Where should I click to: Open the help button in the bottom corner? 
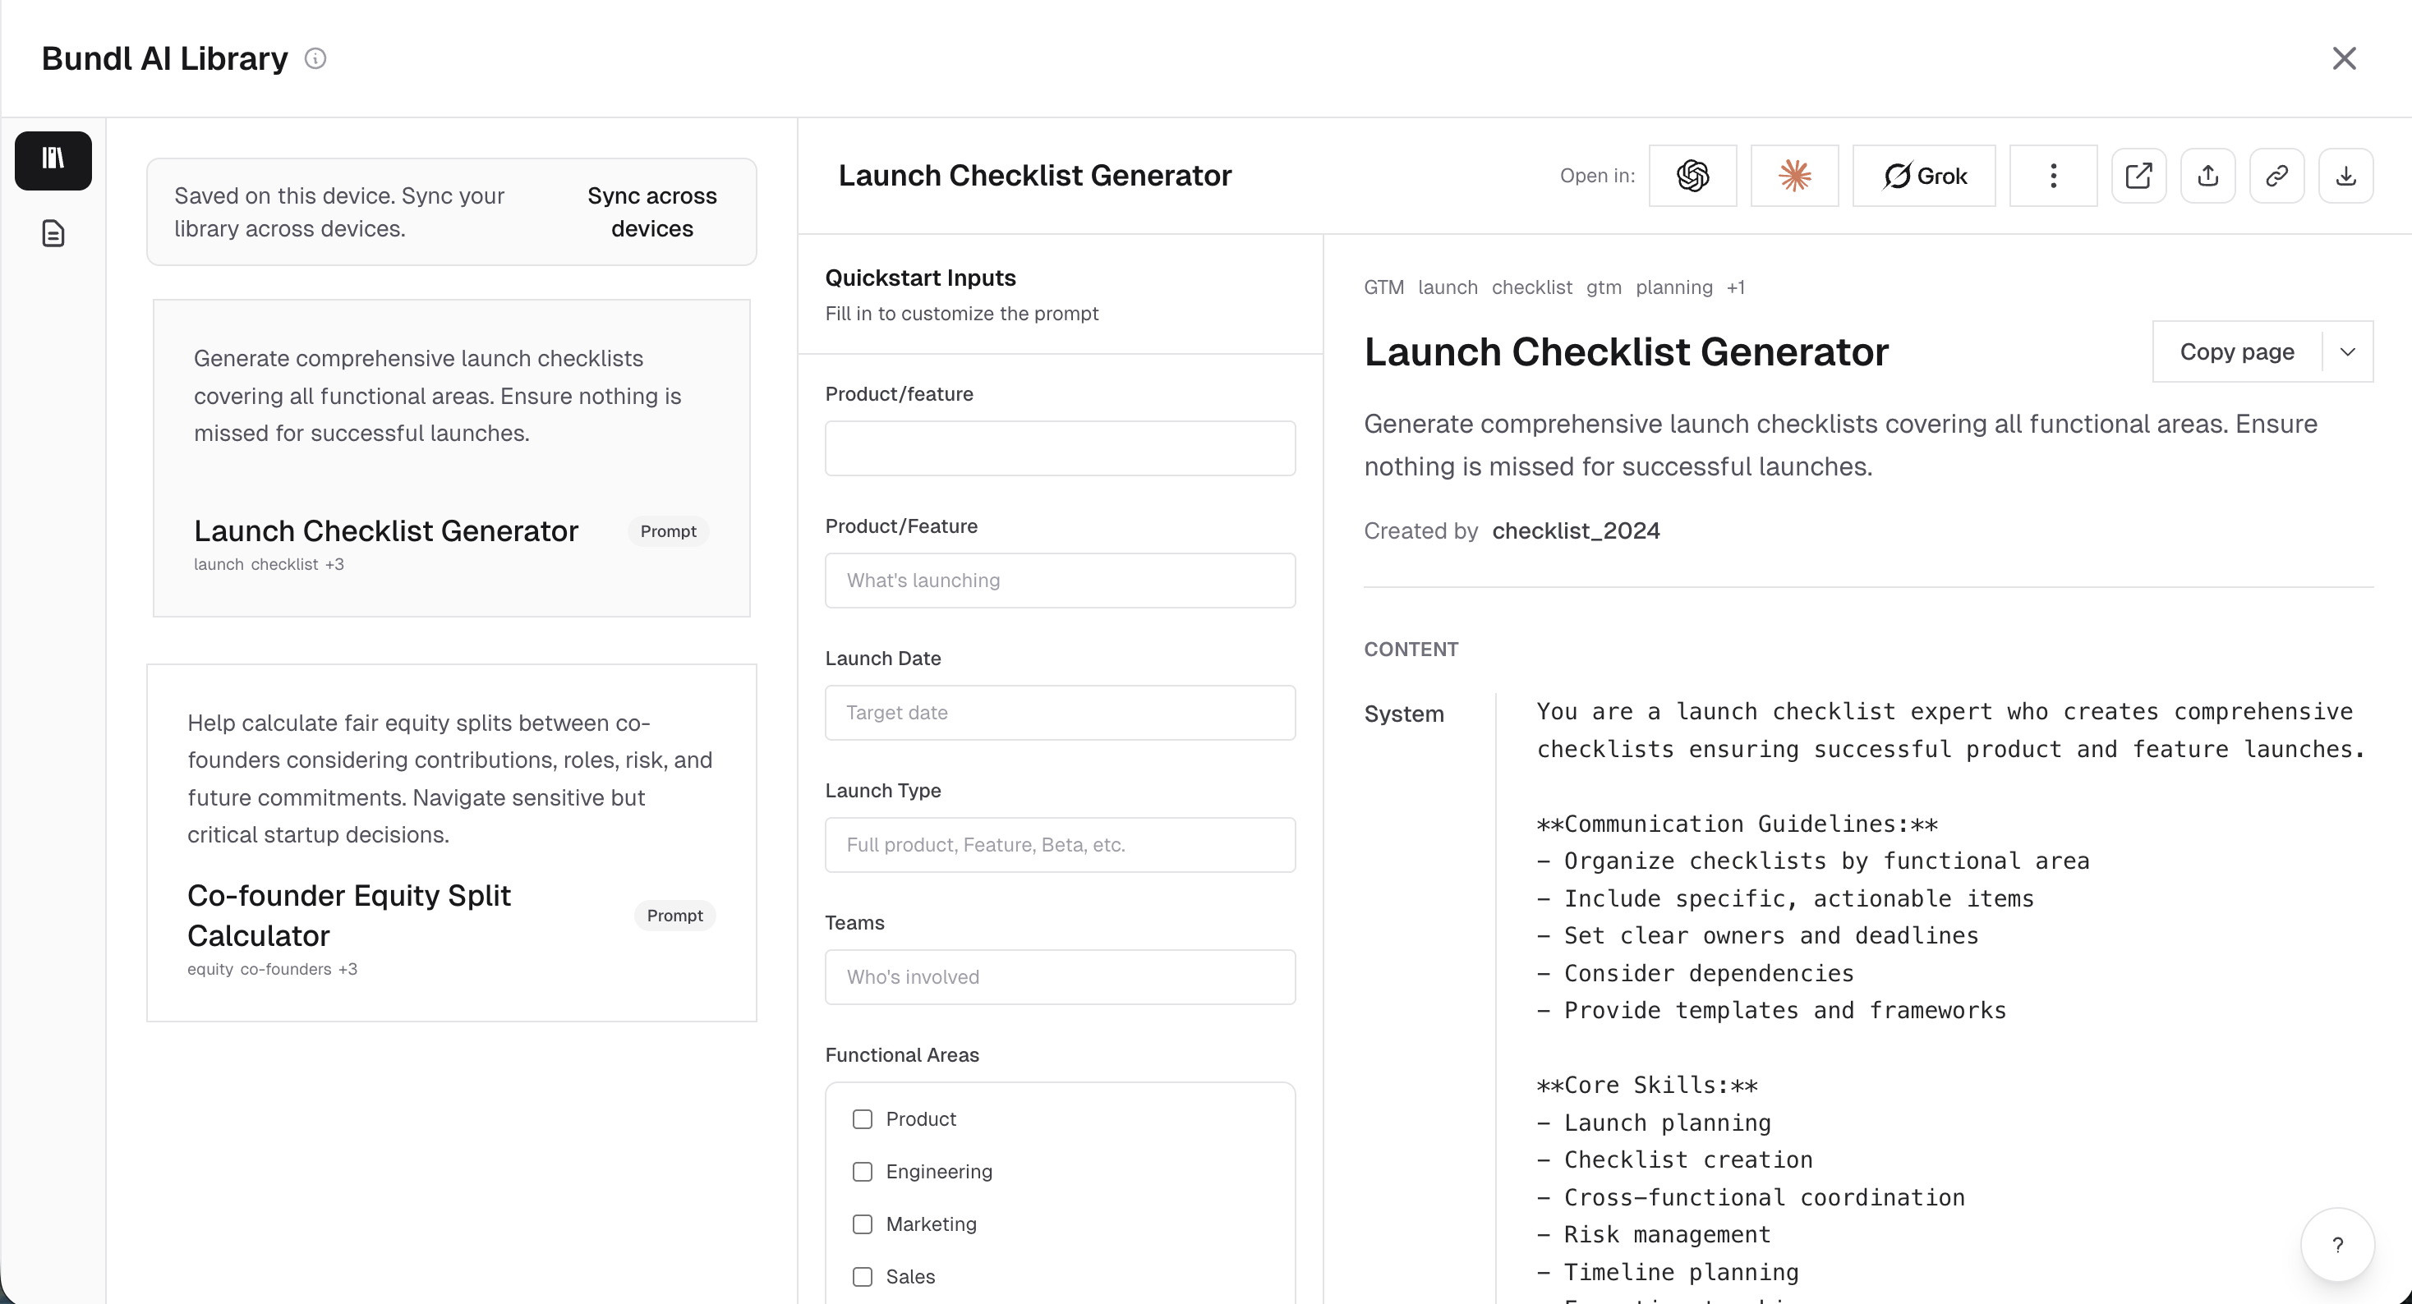click(2337, 1245)
